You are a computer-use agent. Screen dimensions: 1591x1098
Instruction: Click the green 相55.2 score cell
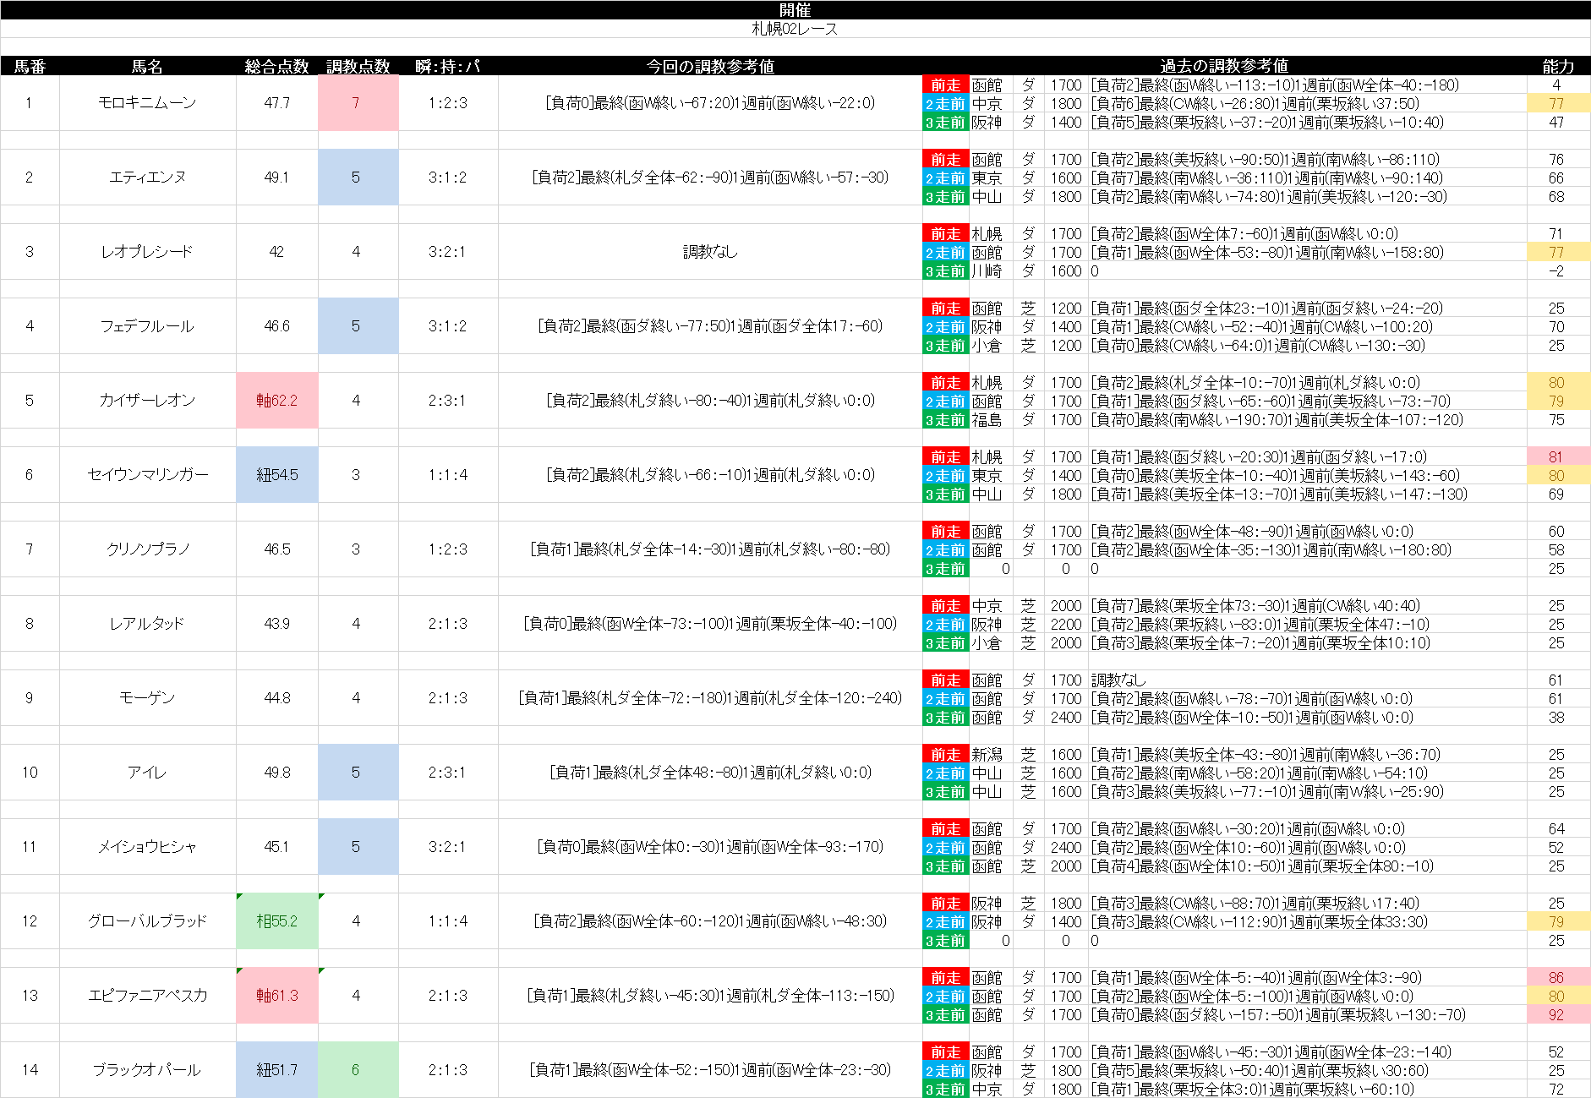(x=276, y=921)
